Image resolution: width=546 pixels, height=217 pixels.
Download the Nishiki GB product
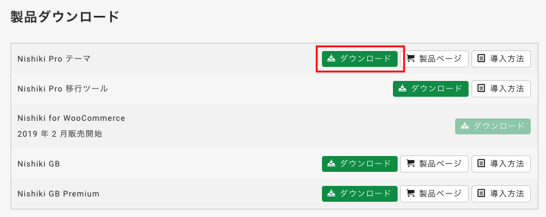360,164
